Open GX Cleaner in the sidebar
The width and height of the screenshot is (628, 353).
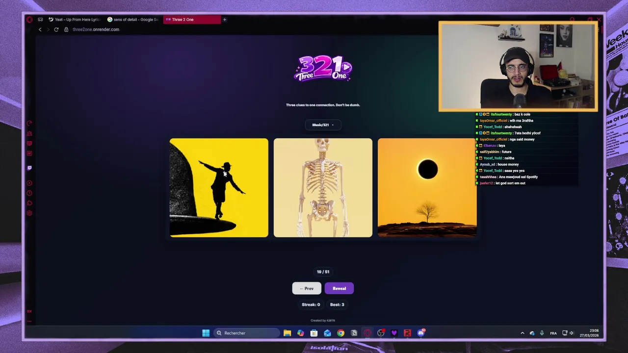pos(29,133)
